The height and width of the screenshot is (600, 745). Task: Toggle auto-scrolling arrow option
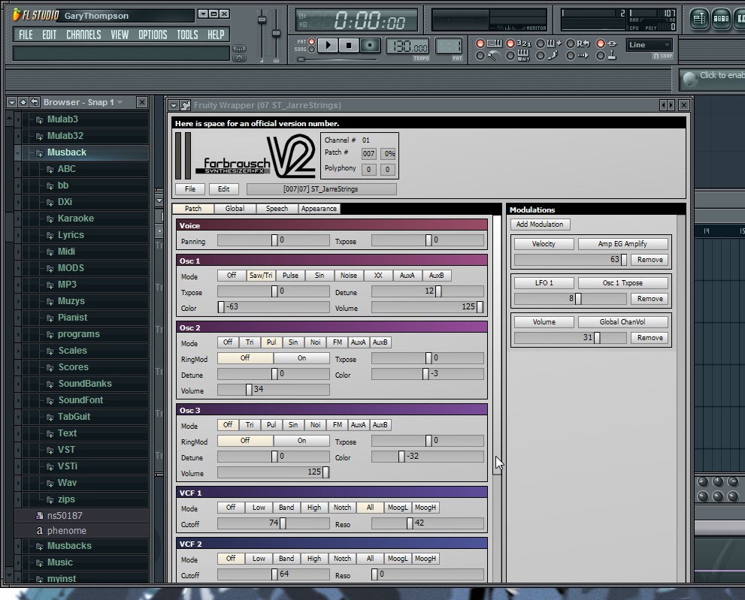coord(571,56)
